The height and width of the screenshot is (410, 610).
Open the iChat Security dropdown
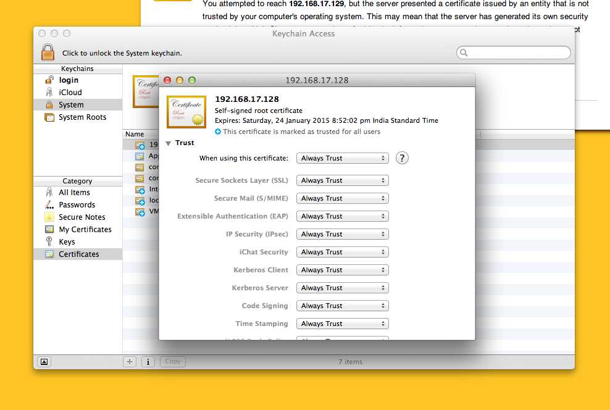(342, 252)
